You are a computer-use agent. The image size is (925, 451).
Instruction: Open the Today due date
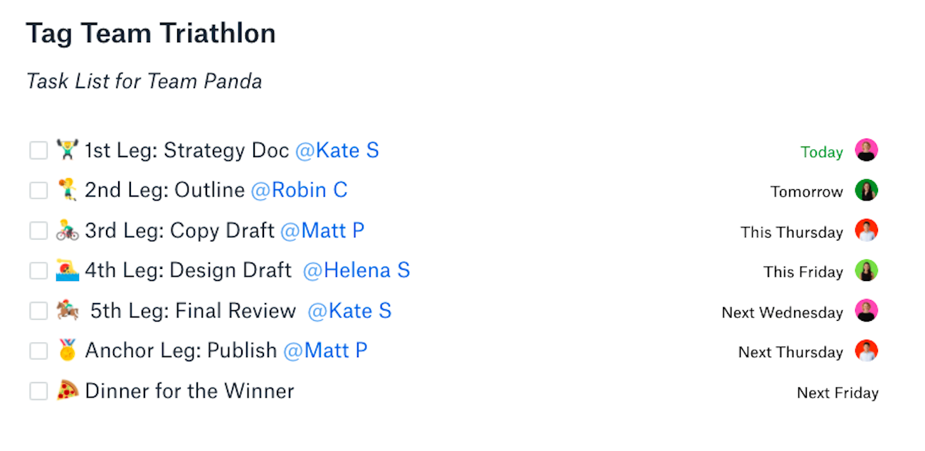click(x=821, y=152)
